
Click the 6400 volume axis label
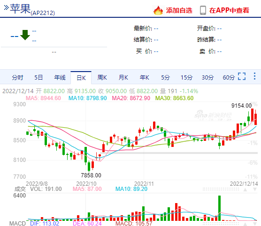click(19, 196)
